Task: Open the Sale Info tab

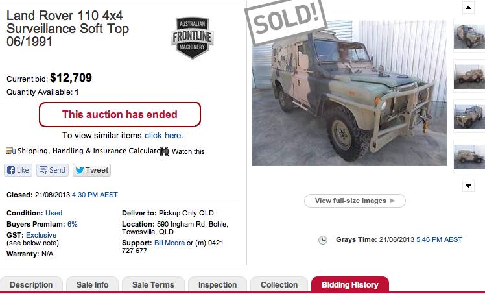Action: click(93, 285)
